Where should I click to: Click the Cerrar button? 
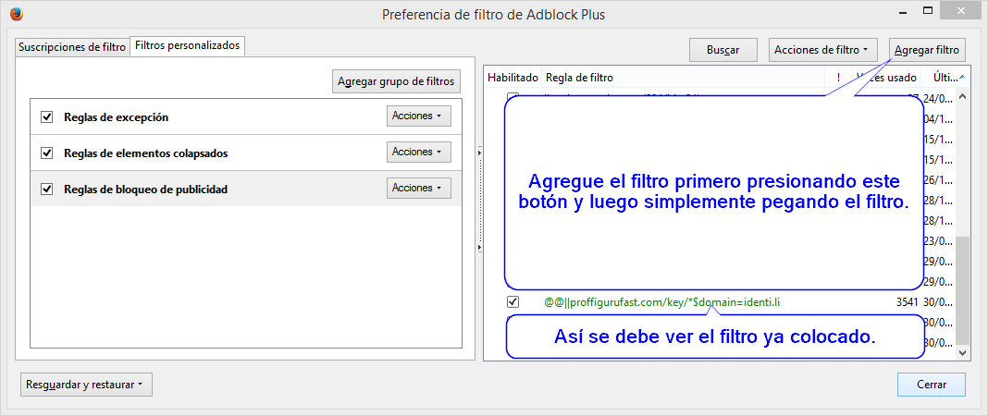pos(932,384)
